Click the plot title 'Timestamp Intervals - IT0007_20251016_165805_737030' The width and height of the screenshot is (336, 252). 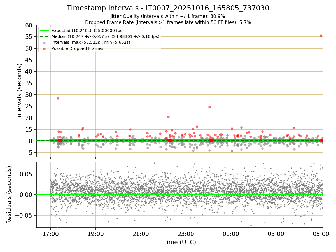tap(168, 8)
